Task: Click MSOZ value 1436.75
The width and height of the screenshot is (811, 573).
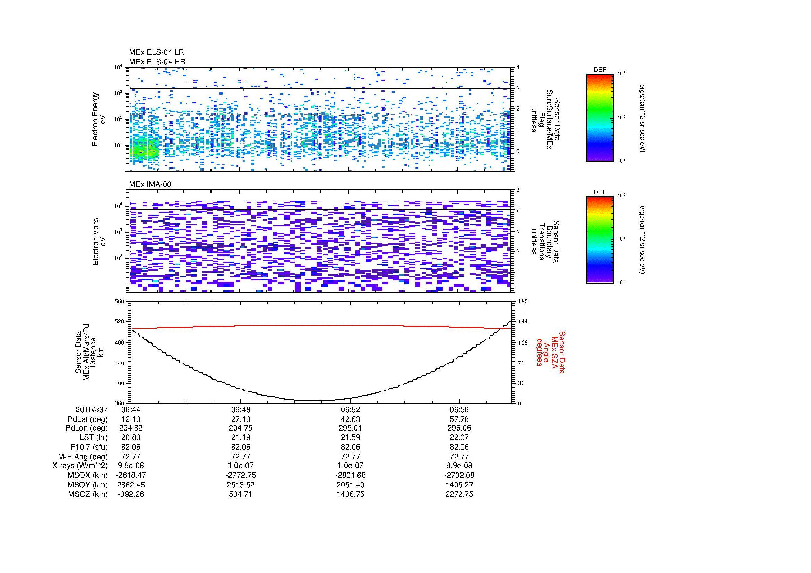Action: pyautogui.click(x=350, y=494)
